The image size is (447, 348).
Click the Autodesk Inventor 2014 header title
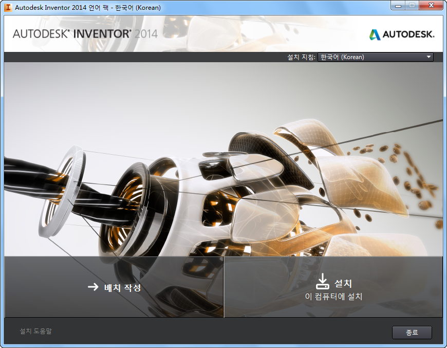(85, 34)
